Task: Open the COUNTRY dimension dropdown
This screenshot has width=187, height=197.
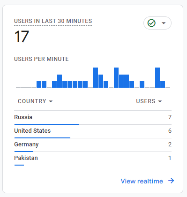Action: 35,101
